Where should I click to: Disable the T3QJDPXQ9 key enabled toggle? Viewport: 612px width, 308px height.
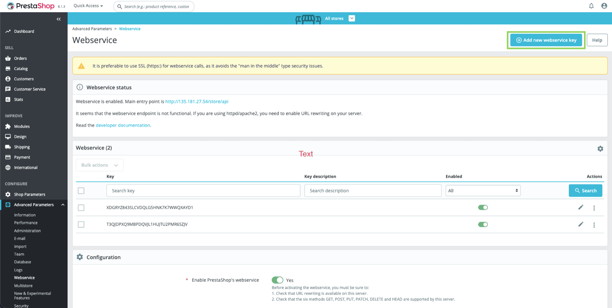click(x=483, y=224)
